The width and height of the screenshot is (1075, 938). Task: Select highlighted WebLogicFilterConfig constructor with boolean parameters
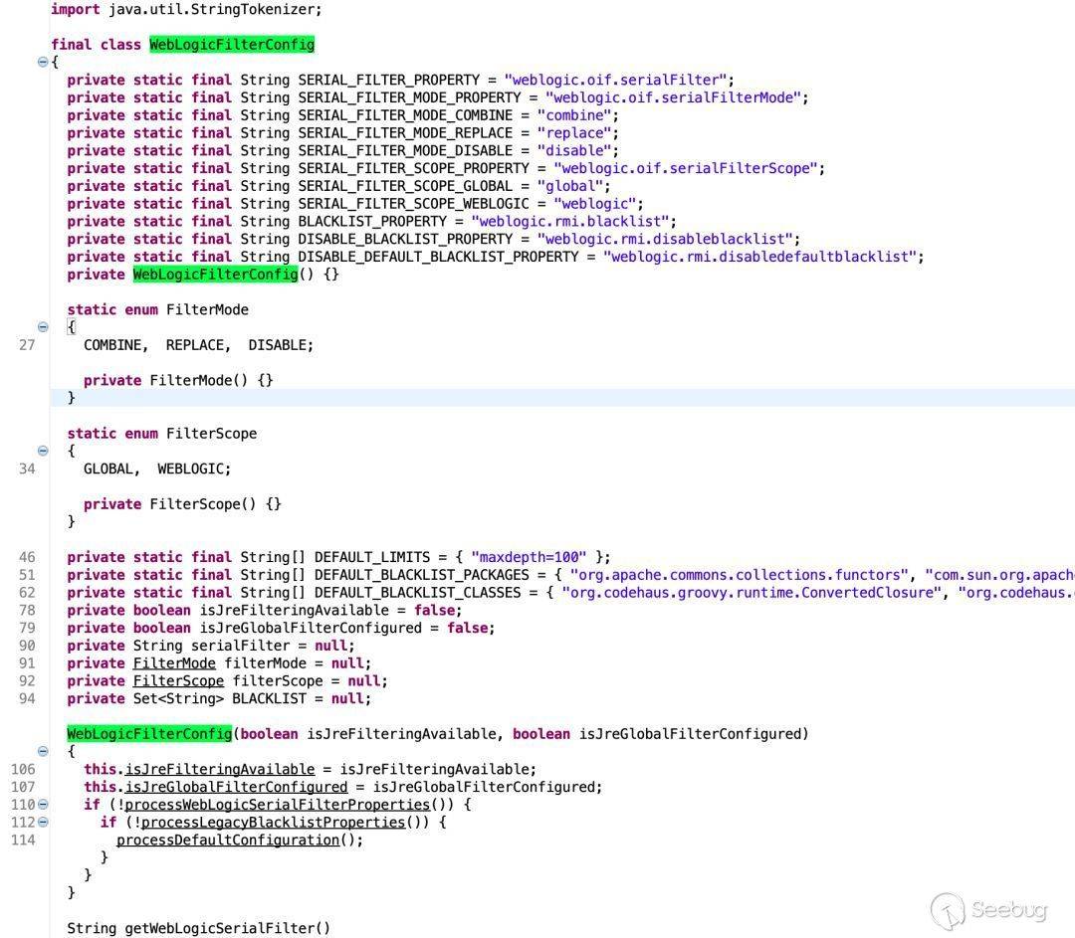pyautogui.click(x=149, y=734)
